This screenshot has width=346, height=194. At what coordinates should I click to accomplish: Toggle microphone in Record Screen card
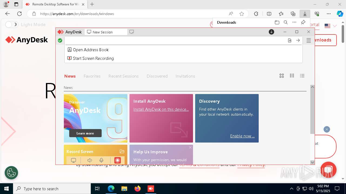point(101,160)
